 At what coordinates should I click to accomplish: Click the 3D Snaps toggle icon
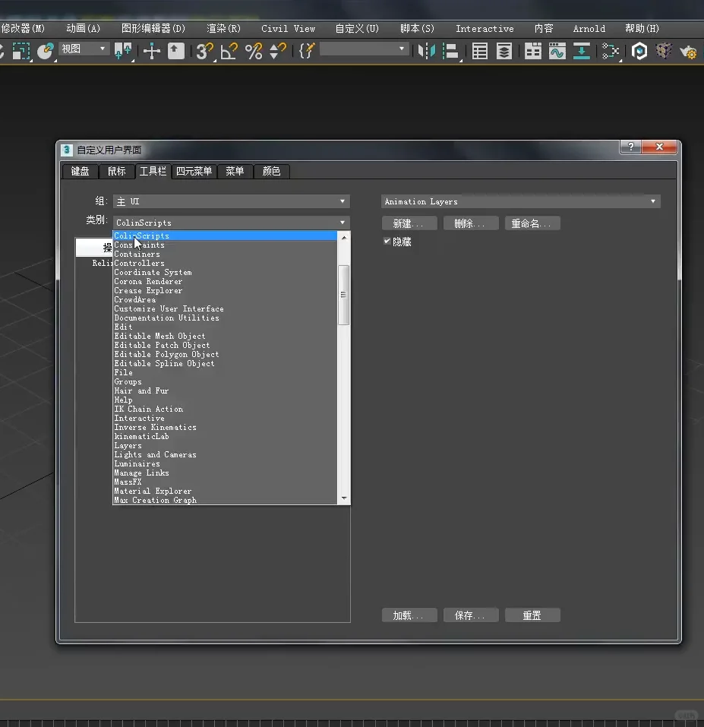204,51
